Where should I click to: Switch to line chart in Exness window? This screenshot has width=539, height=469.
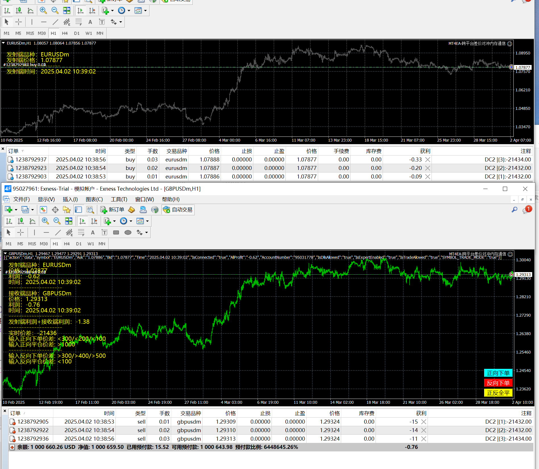[x=32, y=221]
